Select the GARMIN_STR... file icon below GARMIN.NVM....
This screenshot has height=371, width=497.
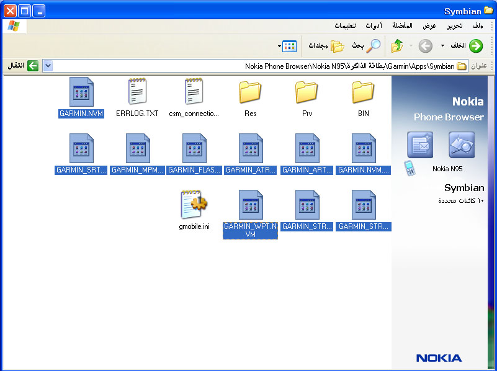pyautogui.click(x=364, y=205)
